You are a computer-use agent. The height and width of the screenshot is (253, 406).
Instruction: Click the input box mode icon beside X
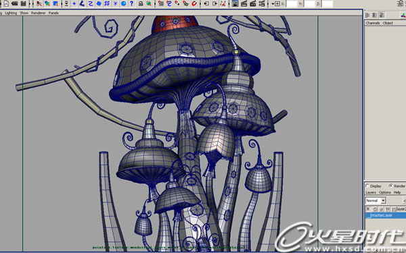[277, 3]
